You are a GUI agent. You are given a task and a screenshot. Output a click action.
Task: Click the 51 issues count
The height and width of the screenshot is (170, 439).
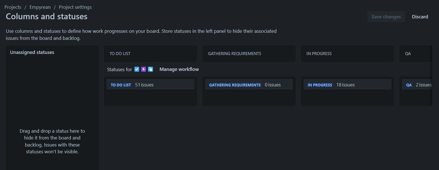coord(144,85)
